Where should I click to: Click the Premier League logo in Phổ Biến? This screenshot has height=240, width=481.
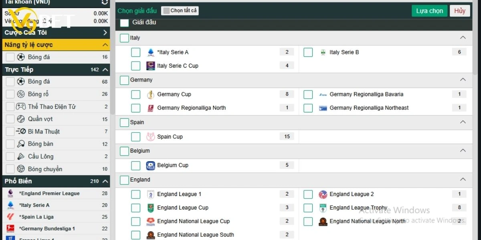(10, 193)
